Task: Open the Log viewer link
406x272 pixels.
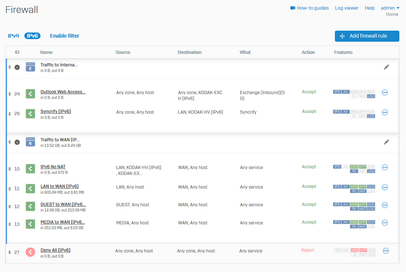Action: 346,8
